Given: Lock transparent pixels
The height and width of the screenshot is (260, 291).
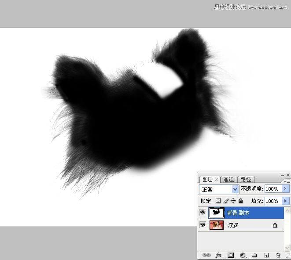Looking at the screenshot, I should pyautogui.click(x=218, y=201).
